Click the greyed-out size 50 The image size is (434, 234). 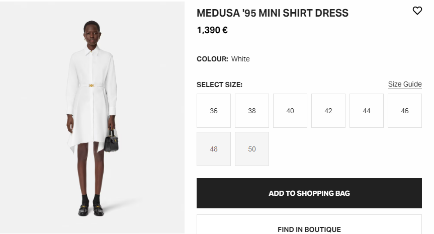coord(252,149)
